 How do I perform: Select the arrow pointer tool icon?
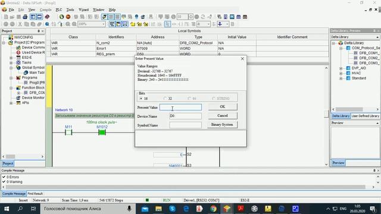tap(167, 24)
